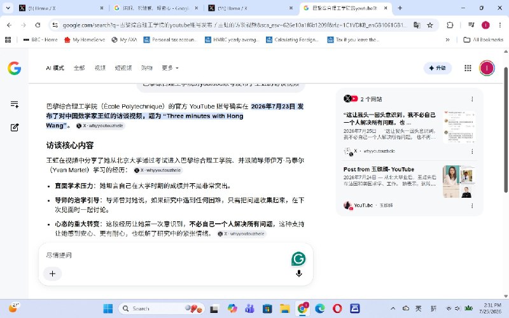Show more bookmarks with the chevron

pos(448,39)
